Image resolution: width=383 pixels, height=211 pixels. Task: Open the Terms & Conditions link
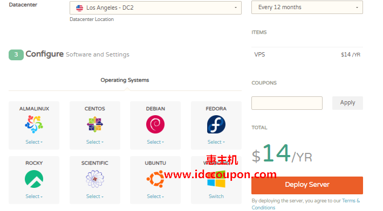point(305,204)
